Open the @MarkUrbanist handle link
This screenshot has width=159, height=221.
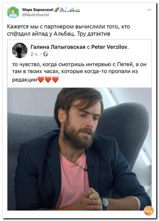36,15
